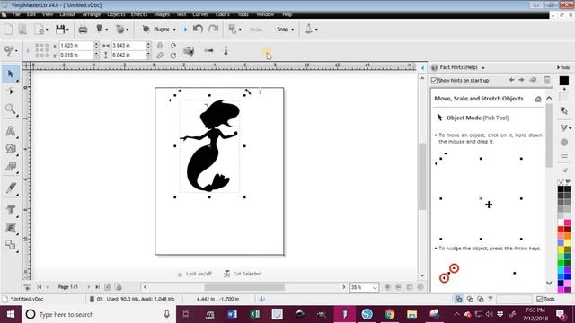Go to next page arrow in page navigator
575x323 pixels.
point(88,287)
